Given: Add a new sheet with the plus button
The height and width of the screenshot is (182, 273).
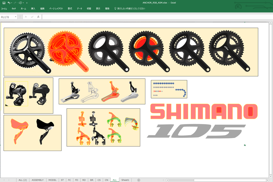Looking at the screenshot, I should point(139,180).
